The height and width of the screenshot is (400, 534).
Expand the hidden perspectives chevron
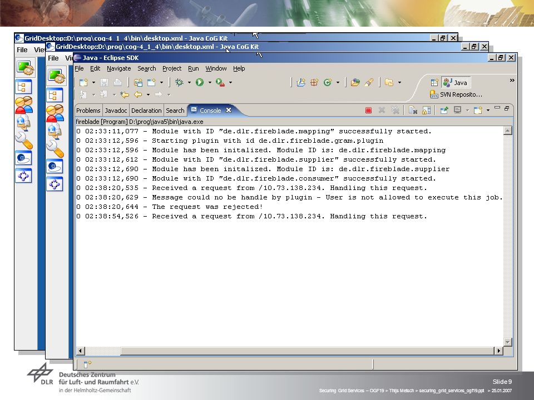(x=512, y=81)
